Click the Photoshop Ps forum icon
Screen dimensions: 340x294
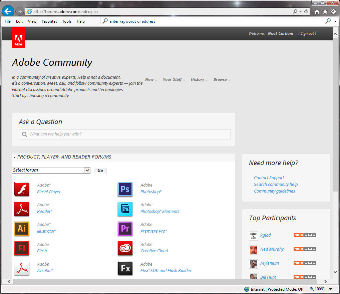point(125,189)
